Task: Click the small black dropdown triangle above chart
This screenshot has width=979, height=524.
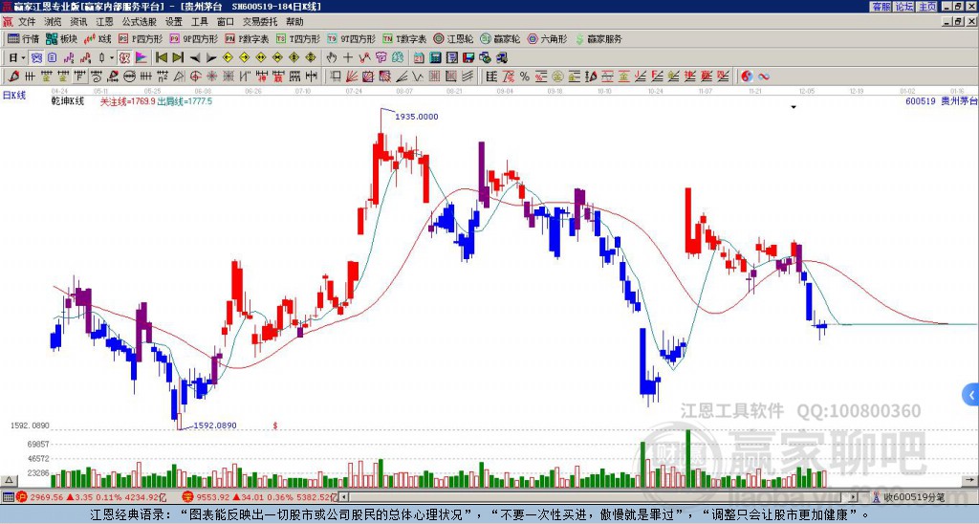Action: (794, 107)
